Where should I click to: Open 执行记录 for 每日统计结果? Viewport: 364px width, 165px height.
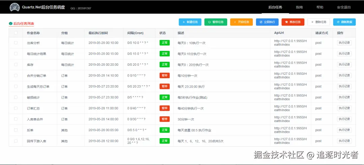(x=344, y=54)
